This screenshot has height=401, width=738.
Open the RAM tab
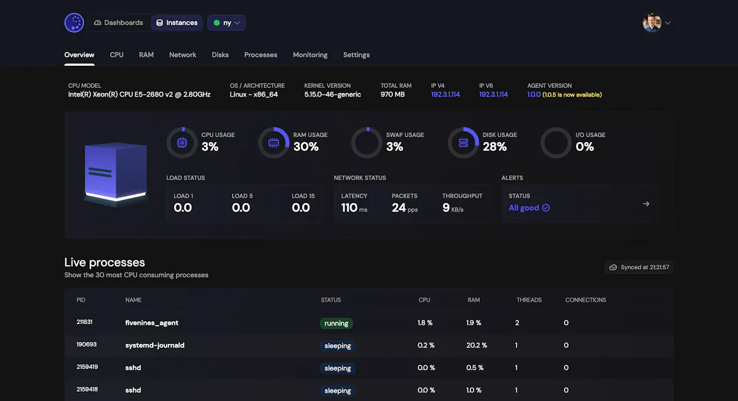point(146,55)
